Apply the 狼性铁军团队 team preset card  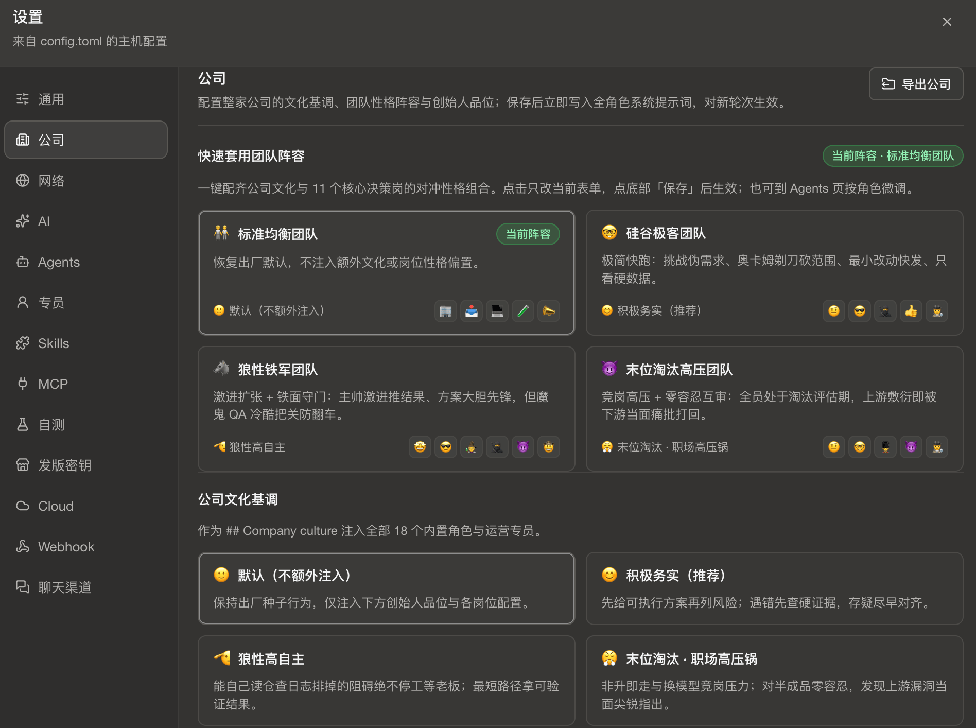point(386,409)
